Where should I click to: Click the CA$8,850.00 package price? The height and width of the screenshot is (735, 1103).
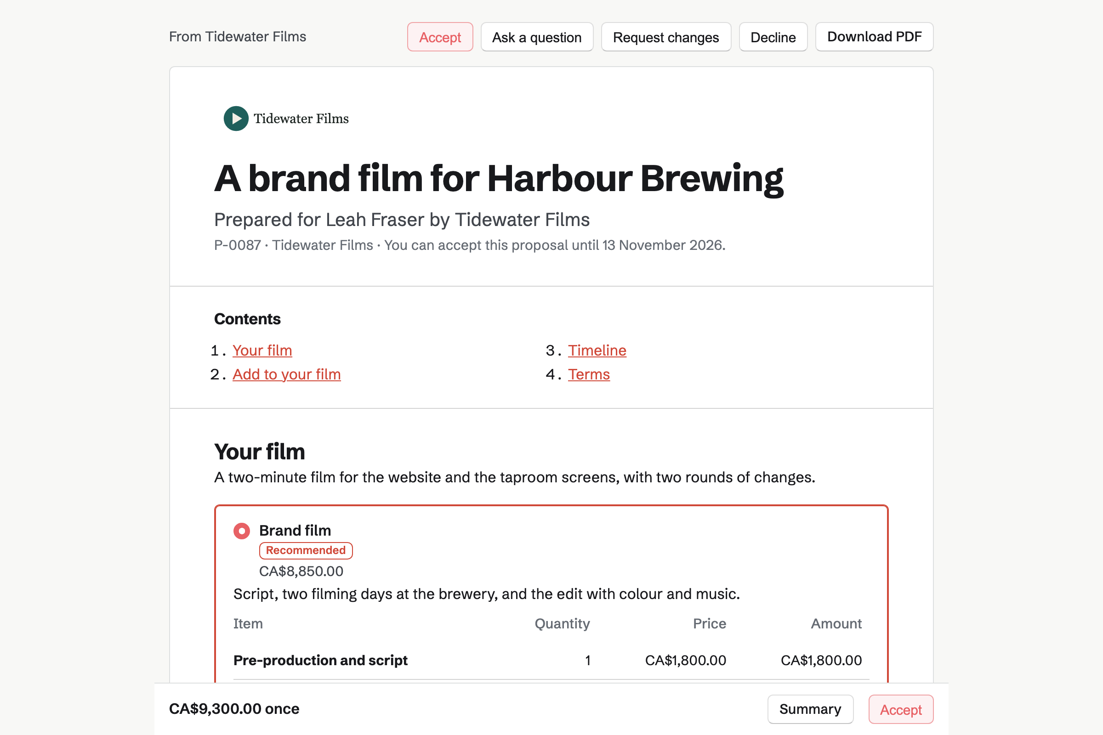pos(301,571)
